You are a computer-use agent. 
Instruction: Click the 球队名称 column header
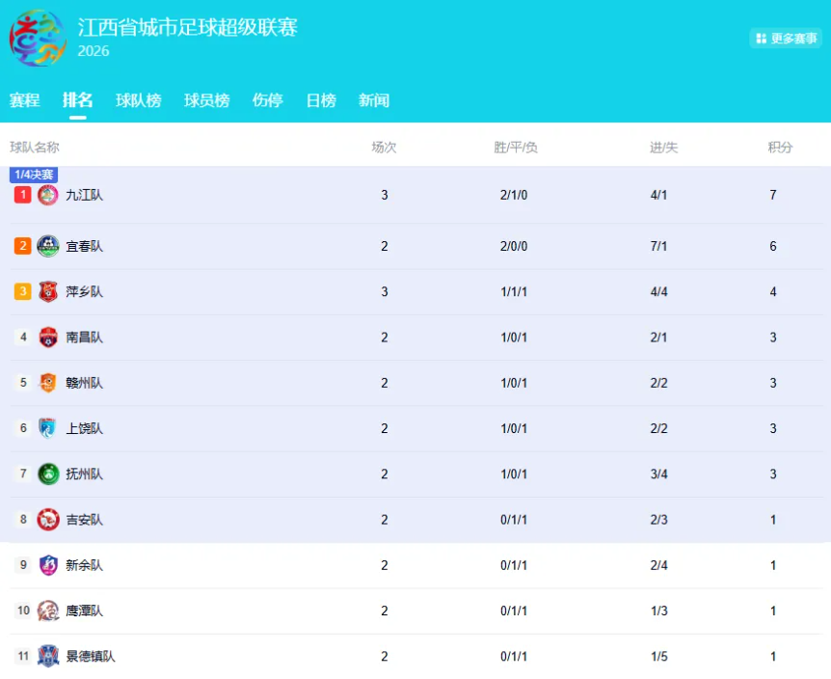click(35, 148)
